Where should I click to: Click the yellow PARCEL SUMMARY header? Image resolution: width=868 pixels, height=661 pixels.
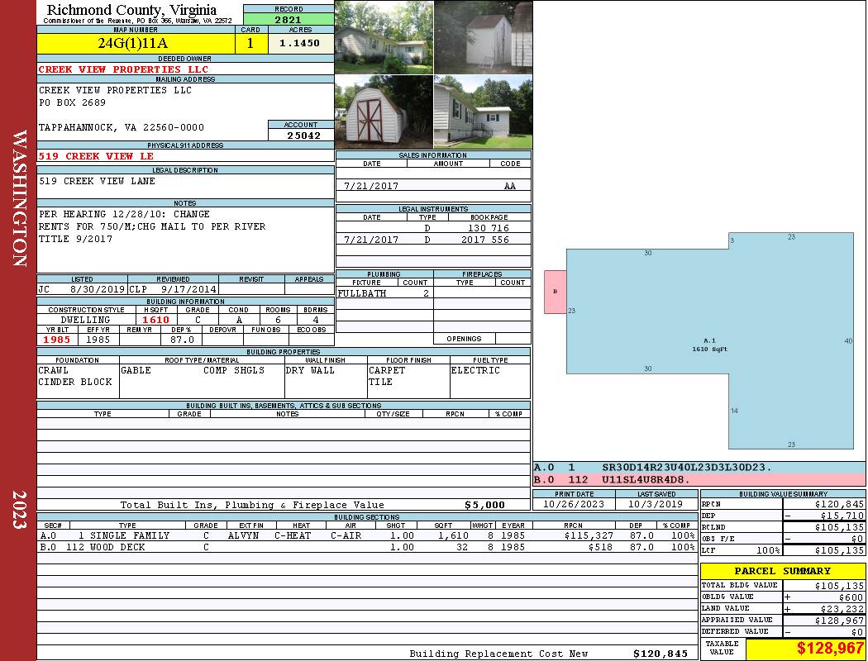pos(782,571)
